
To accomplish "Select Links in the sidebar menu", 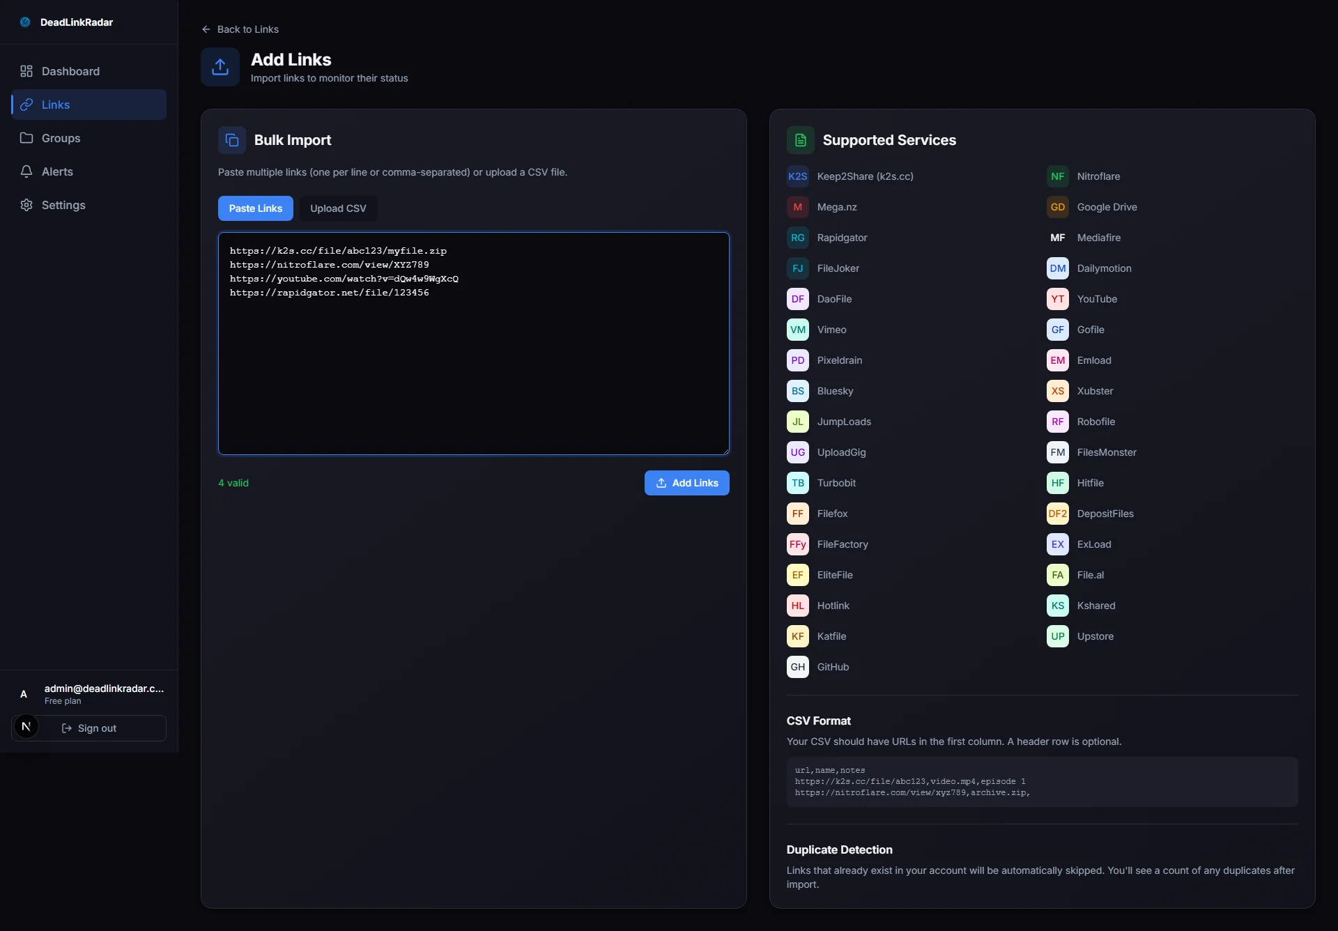I will click(56, 105).
